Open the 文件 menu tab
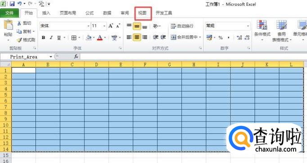The height and width of the screenshot is (163, 307). pyautogui.click(x=9, y=13)
